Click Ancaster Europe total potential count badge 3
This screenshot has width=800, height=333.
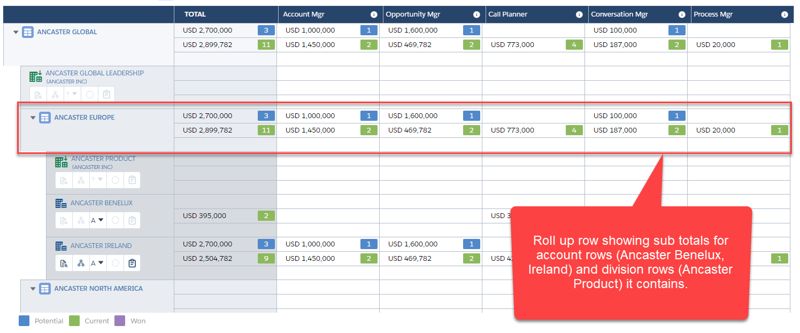click(x=266, y=115)
